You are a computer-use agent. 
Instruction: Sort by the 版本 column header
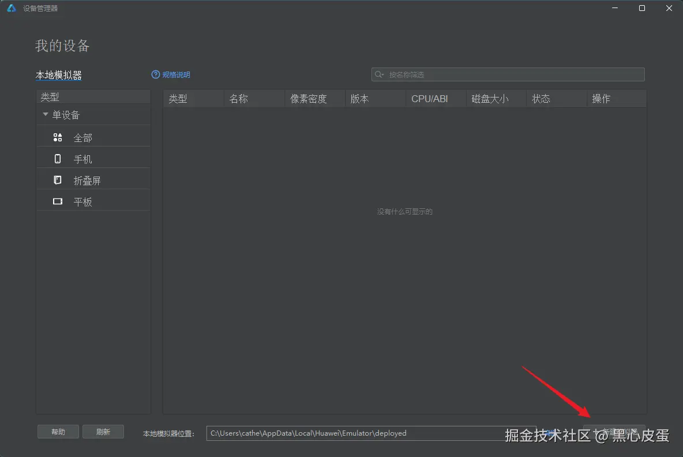coord(375,99)
